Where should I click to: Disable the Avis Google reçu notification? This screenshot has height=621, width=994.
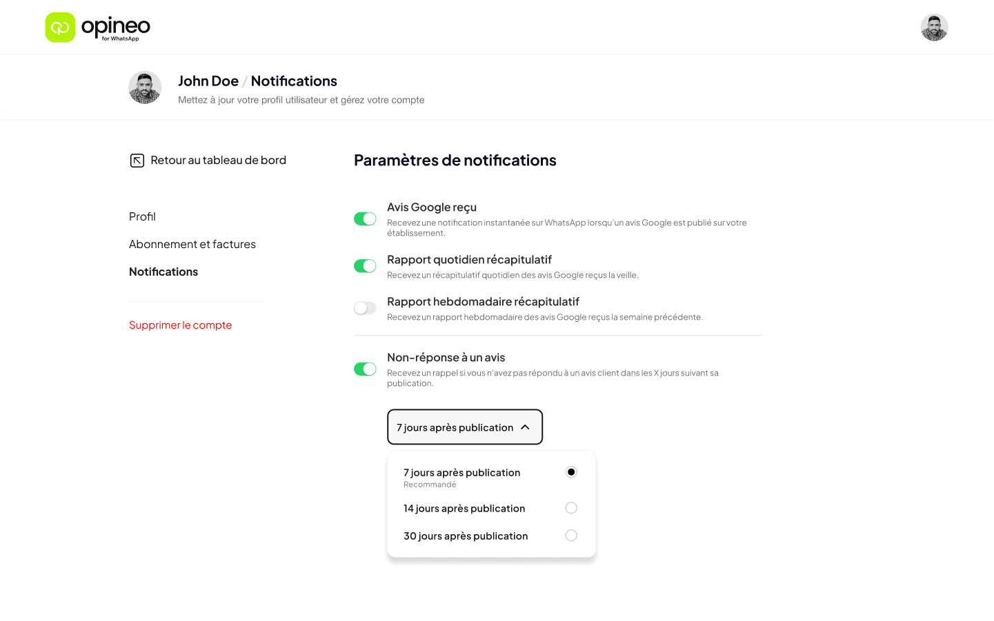(x=365, y=218)
